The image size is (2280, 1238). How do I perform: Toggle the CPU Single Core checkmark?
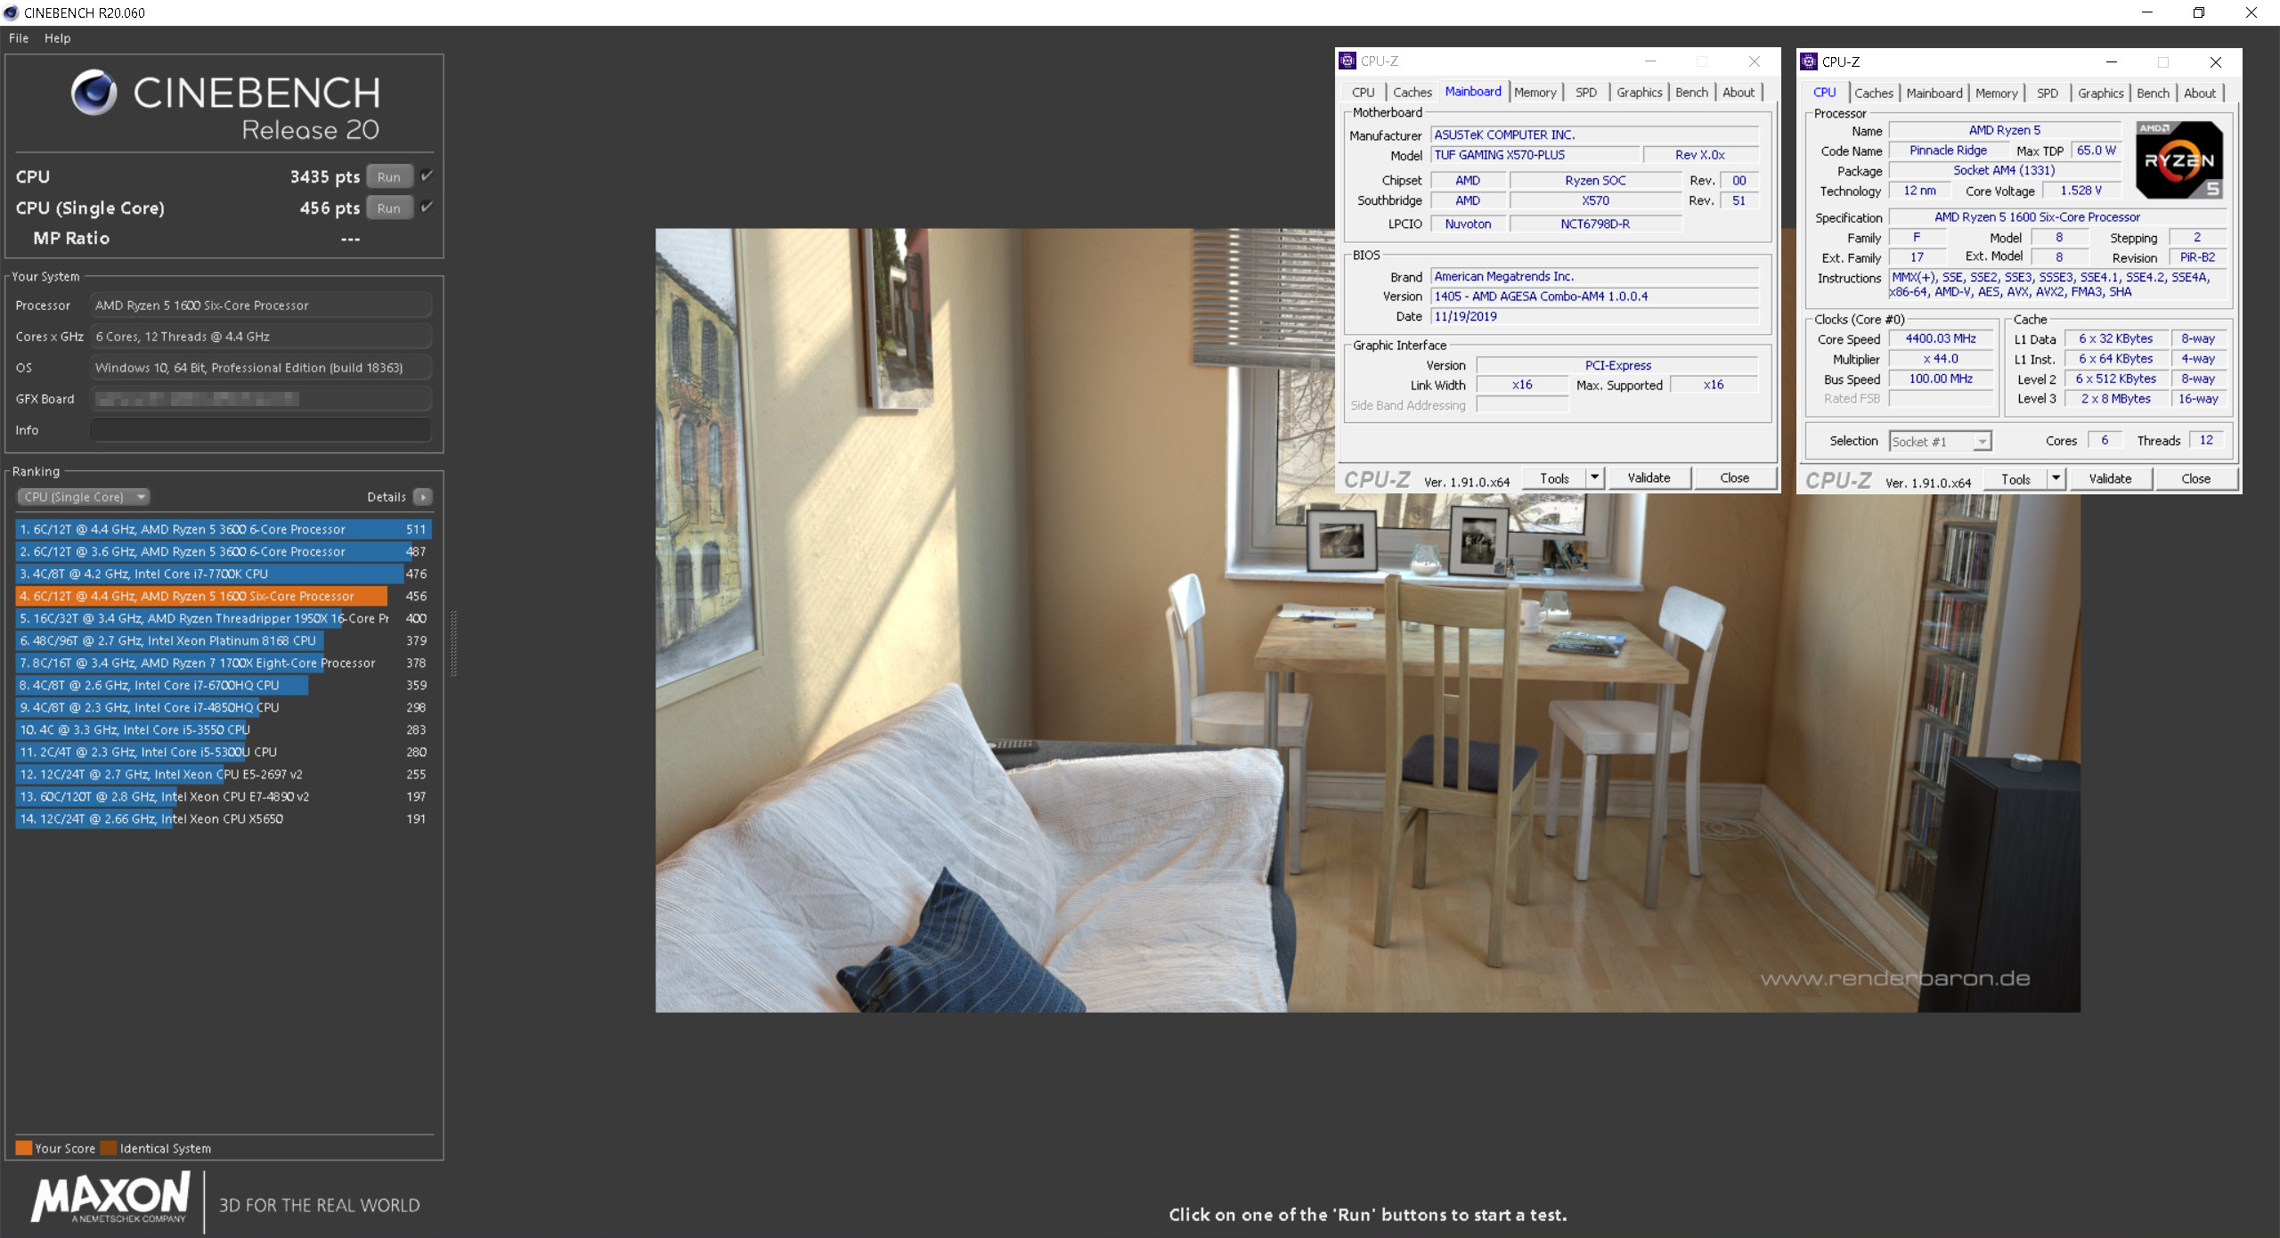tap(427, 207)
